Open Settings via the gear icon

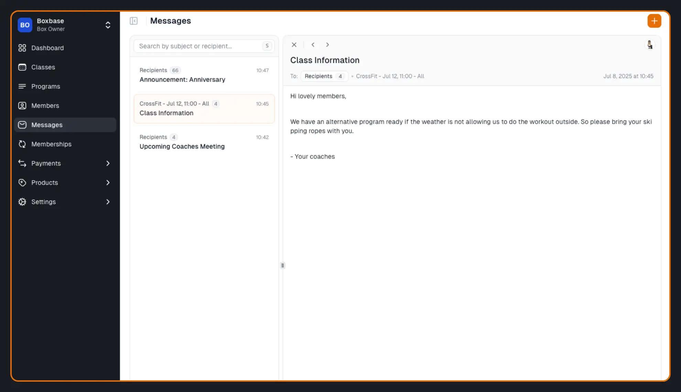click(22, 202)
